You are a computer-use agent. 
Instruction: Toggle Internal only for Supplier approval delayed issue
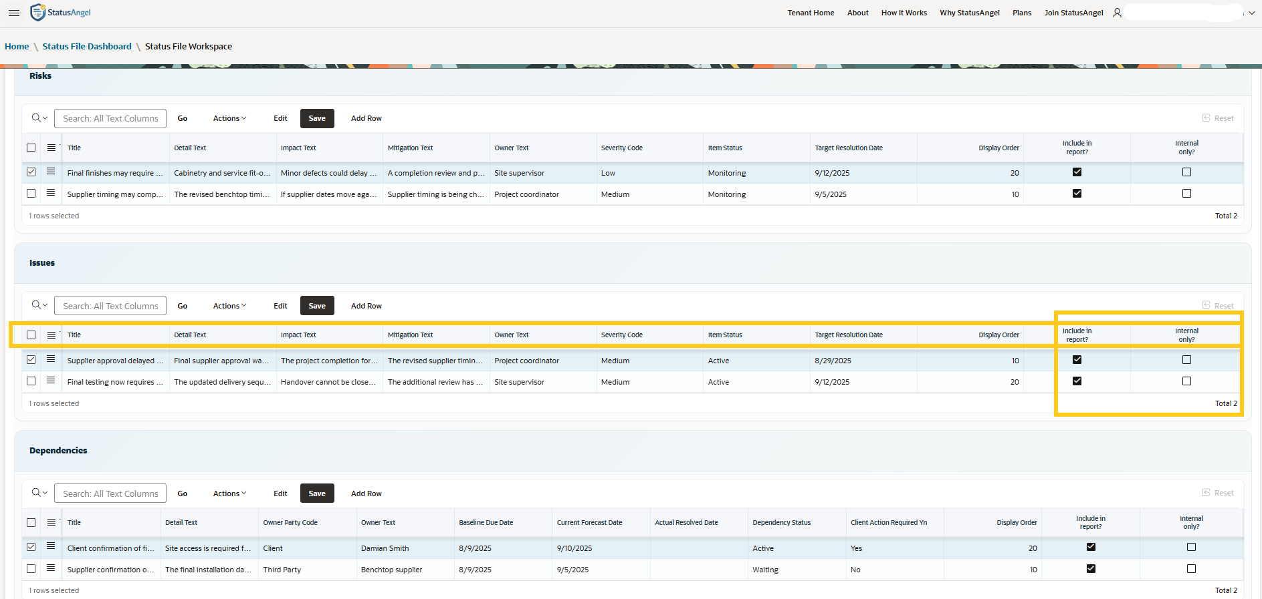point(1186,360)
